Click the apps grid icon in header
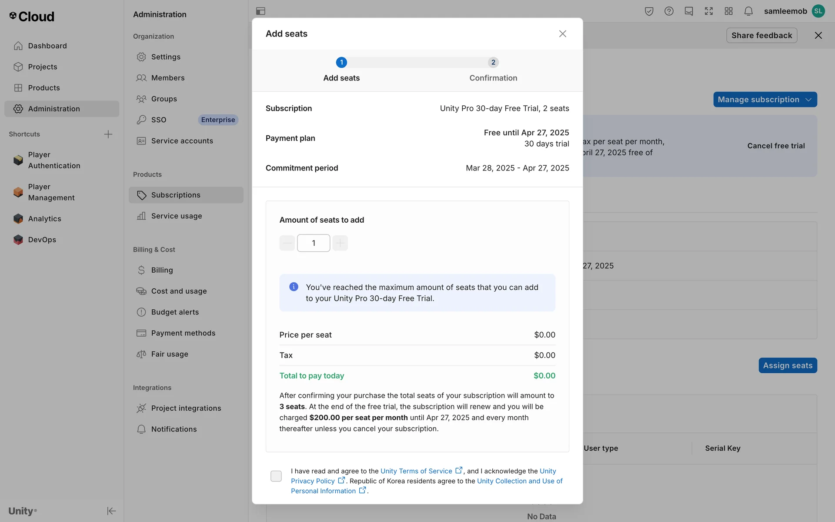835x522 pixels. point(728,11)
